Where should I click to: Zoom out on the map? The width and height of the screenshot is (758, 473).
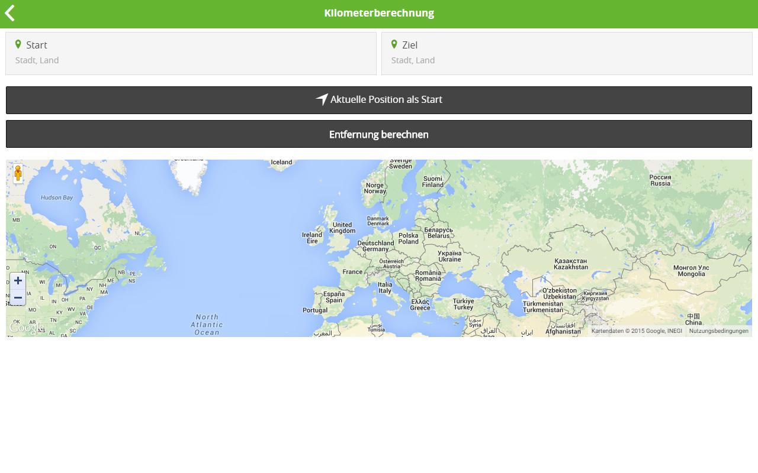18,297
